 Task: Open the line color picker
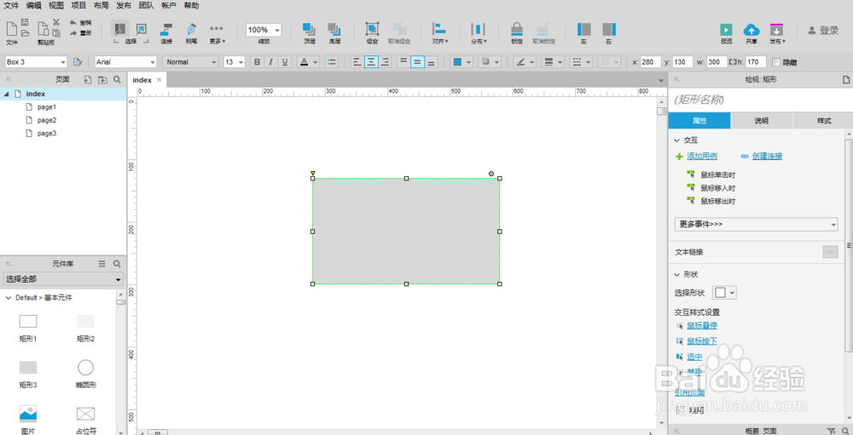point(525,62)
